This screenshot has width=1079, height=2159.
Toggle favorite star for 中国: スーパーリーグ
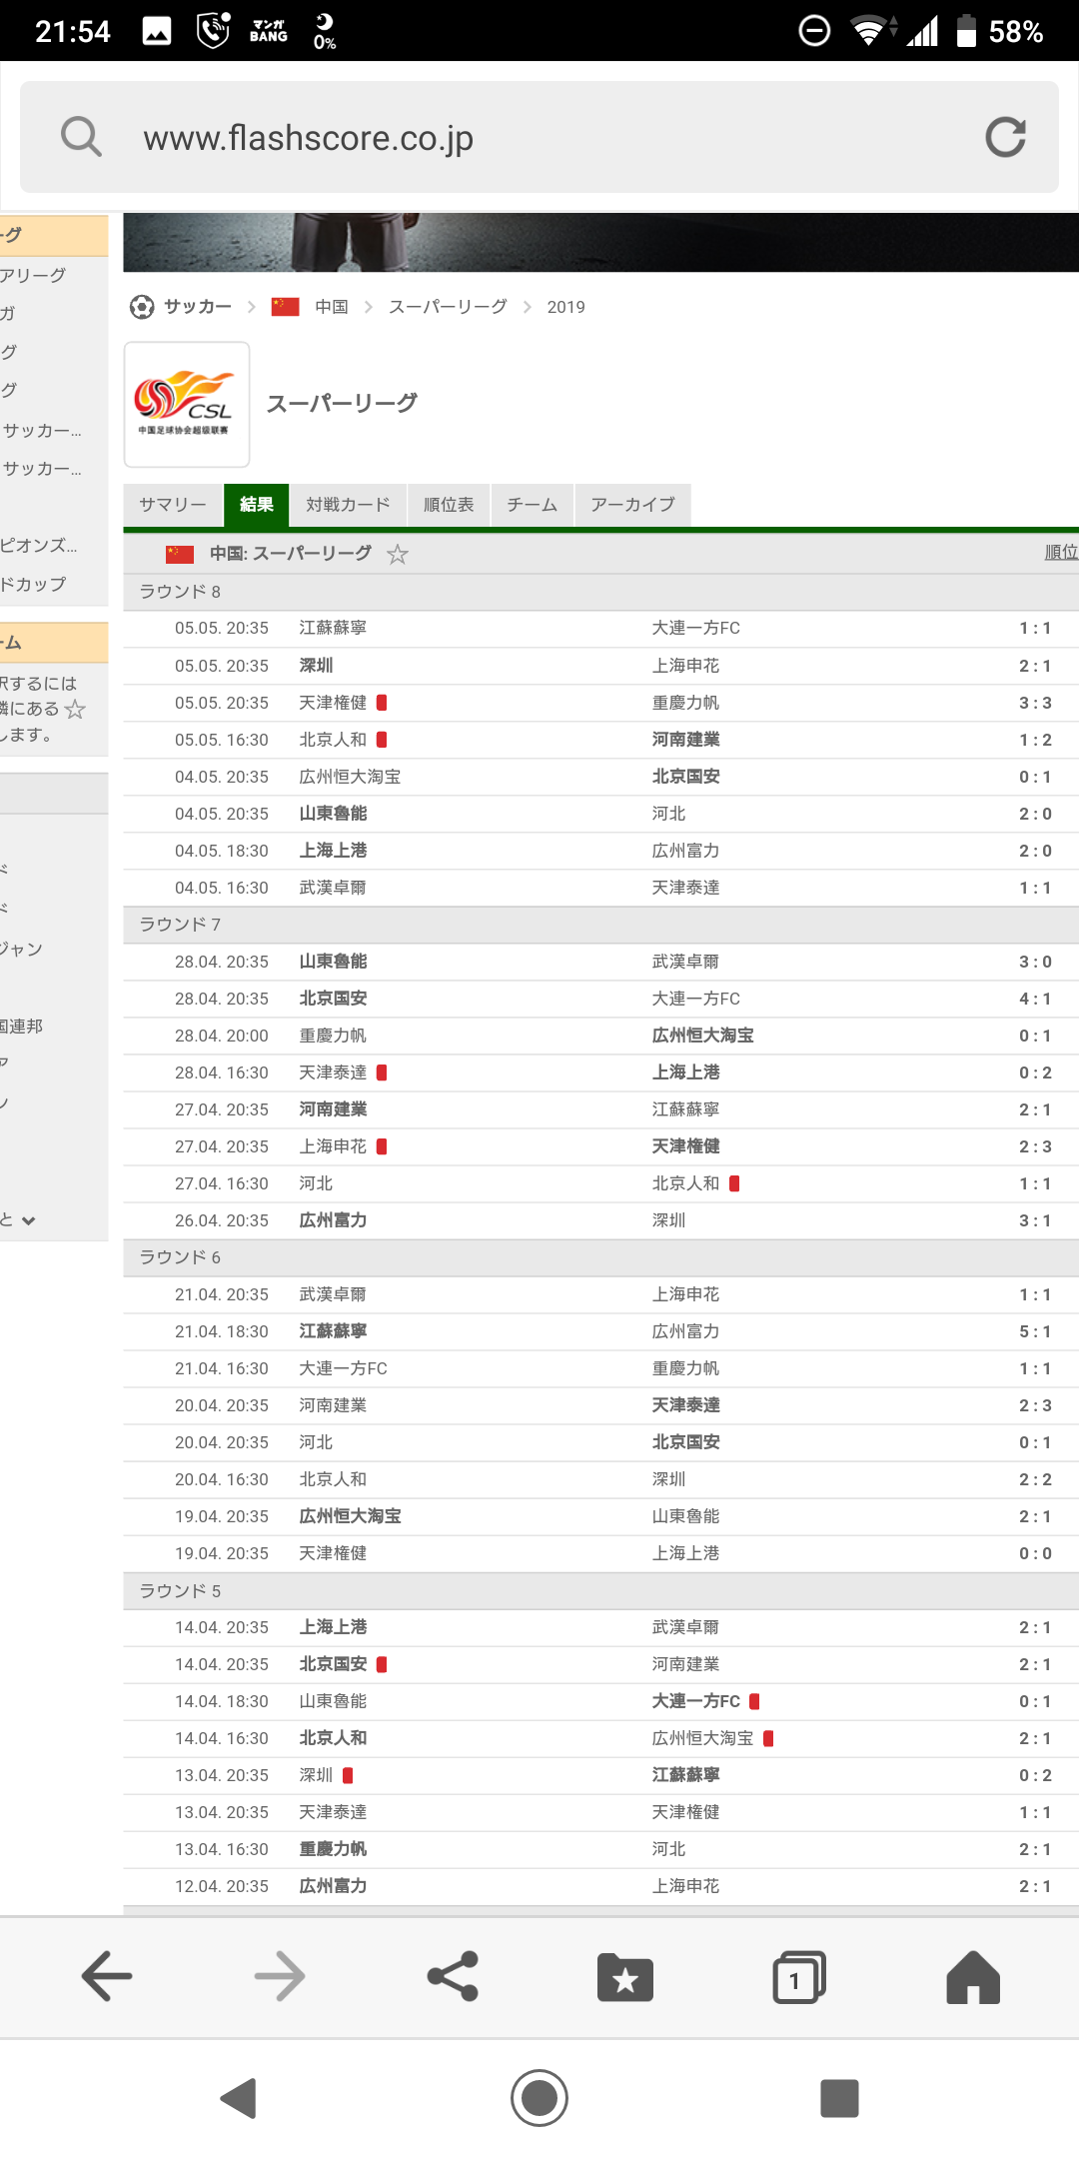[x=398, y=554]
